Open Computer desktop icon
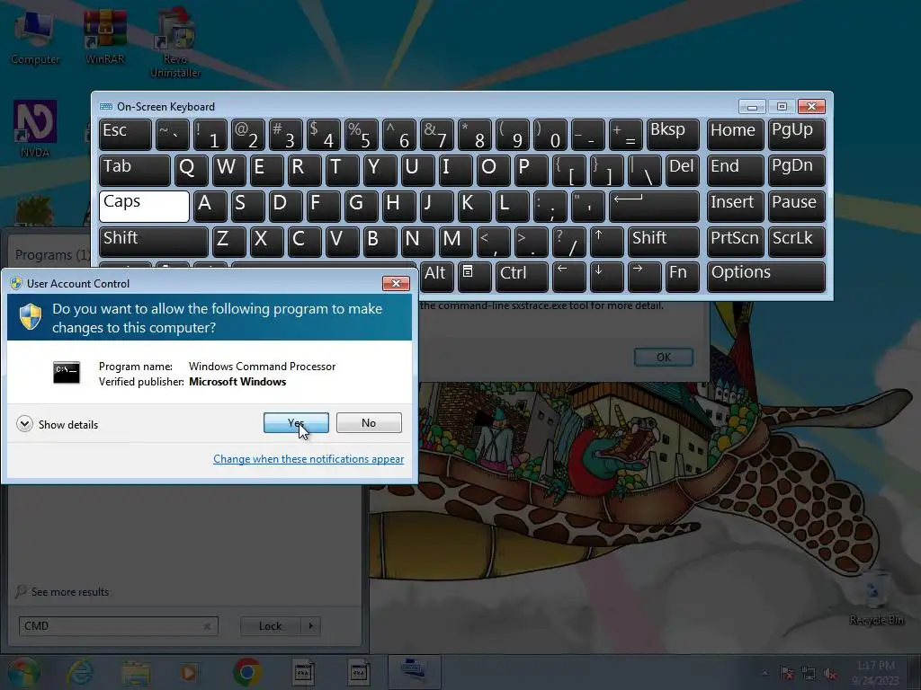The image size is (921, 690). coord(35,38)
